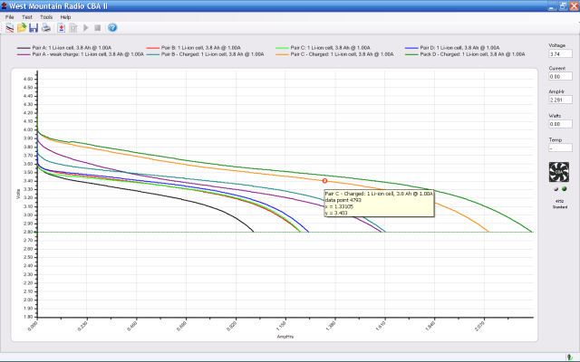Click the new test icon with red arrow
This screenshot has height=362, width=580.
pyautogui.click(x=62, y=28)
